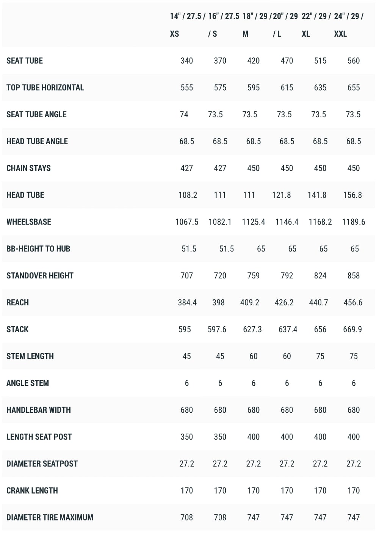Click the DIAMETER TIRE MAXIMUM label

(50, 517)
